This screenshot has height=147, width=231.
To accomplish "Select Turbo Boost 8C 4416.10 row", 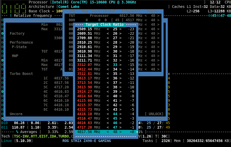I will [56, 109].
